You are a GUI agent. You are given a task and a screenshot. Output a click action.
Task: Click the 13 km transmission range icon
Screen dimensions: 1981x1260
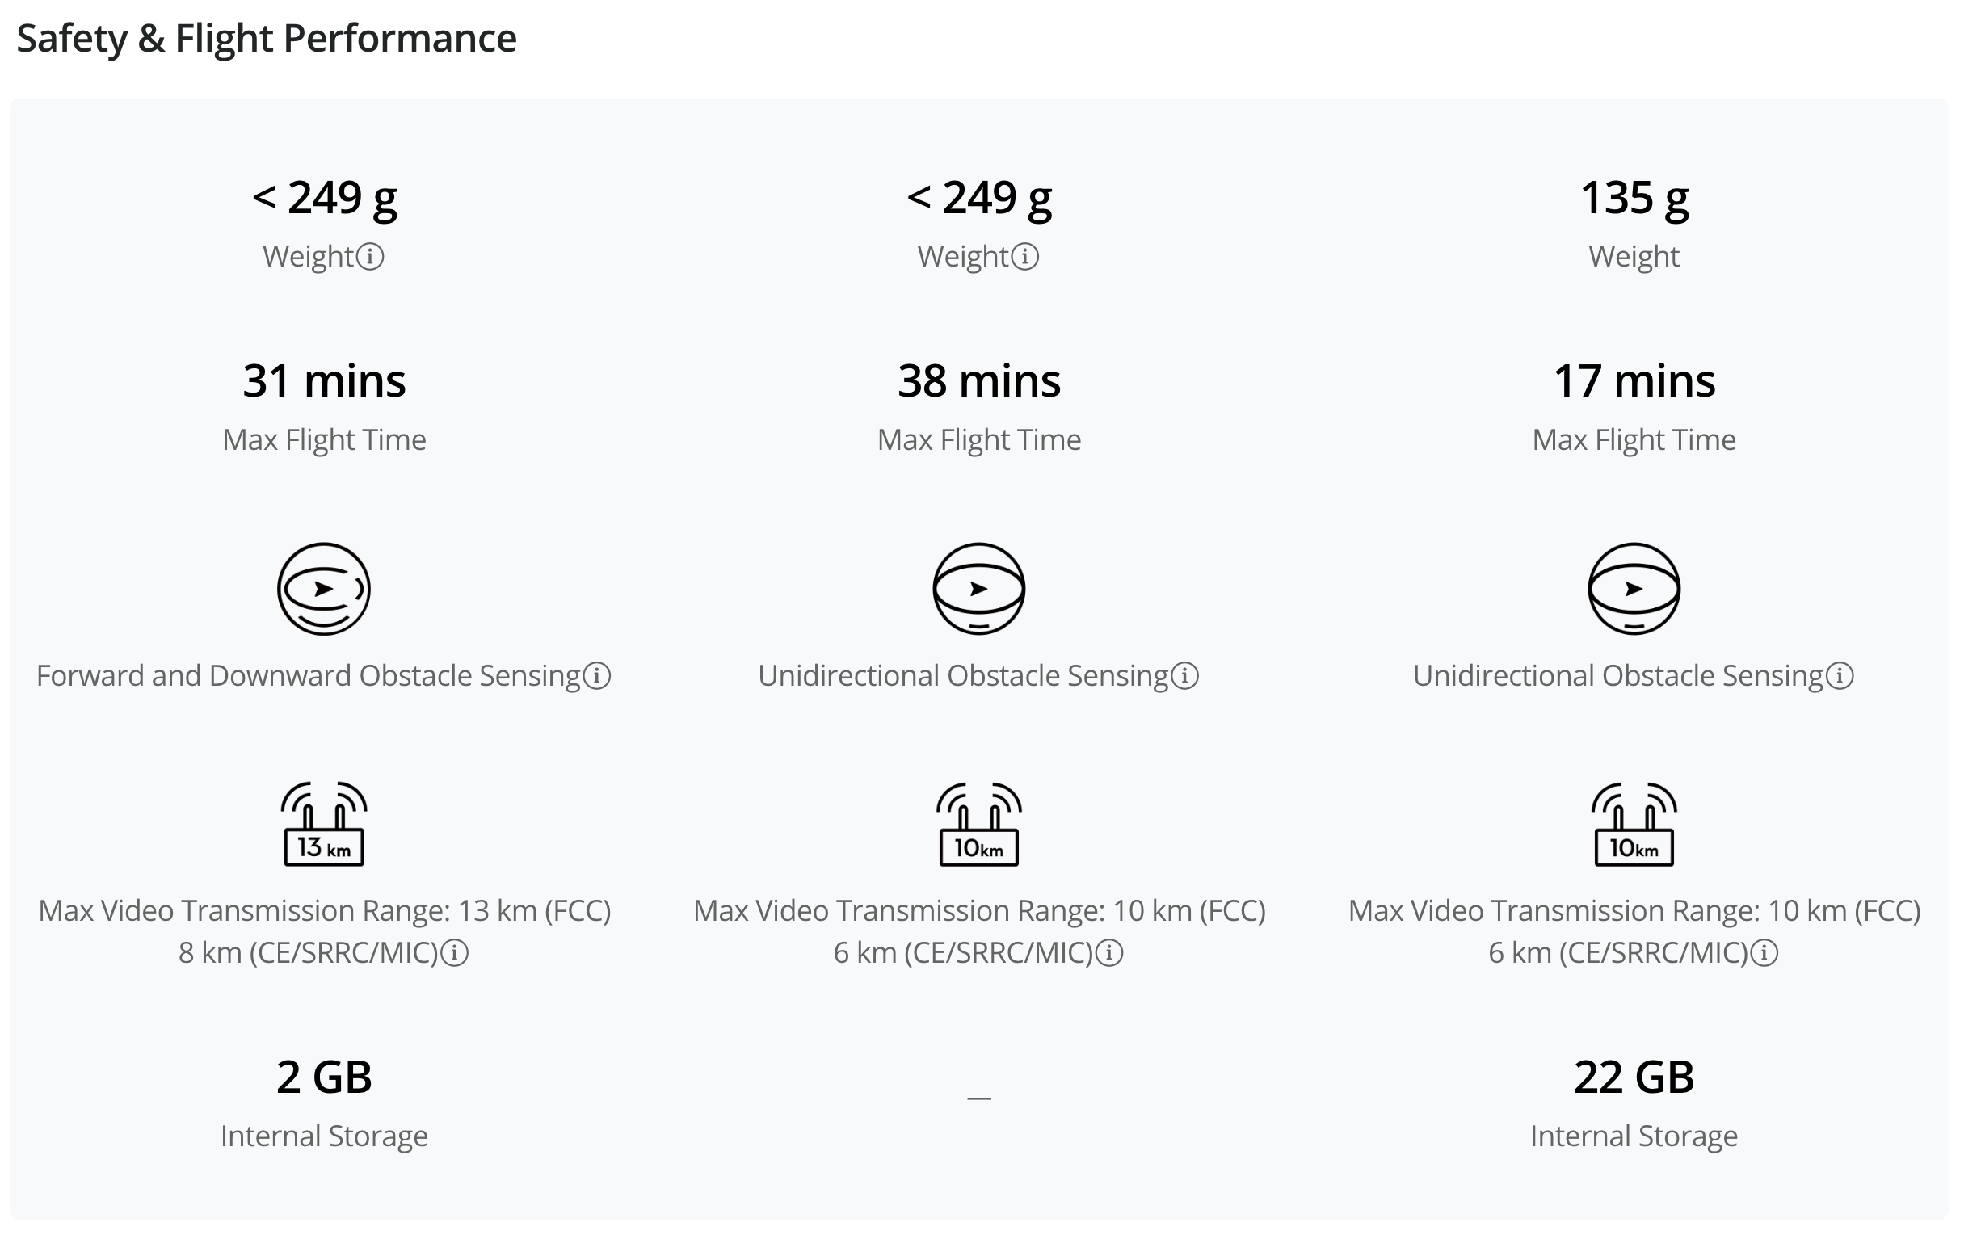coord(324,824)
